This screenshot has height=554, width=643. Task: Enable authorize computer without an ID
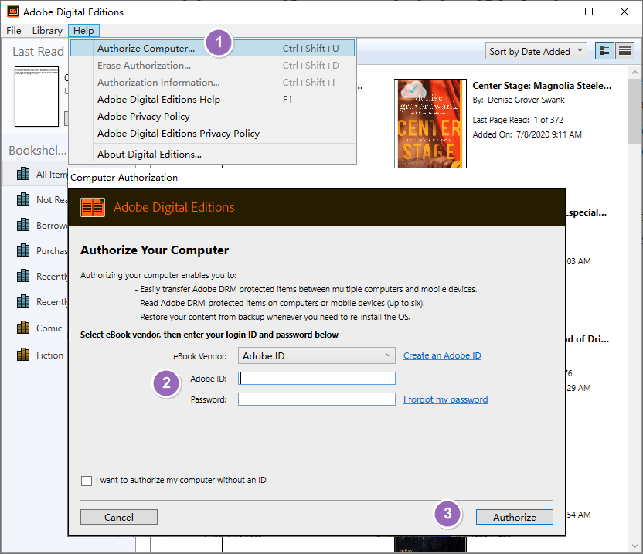(x=87, y=480)
